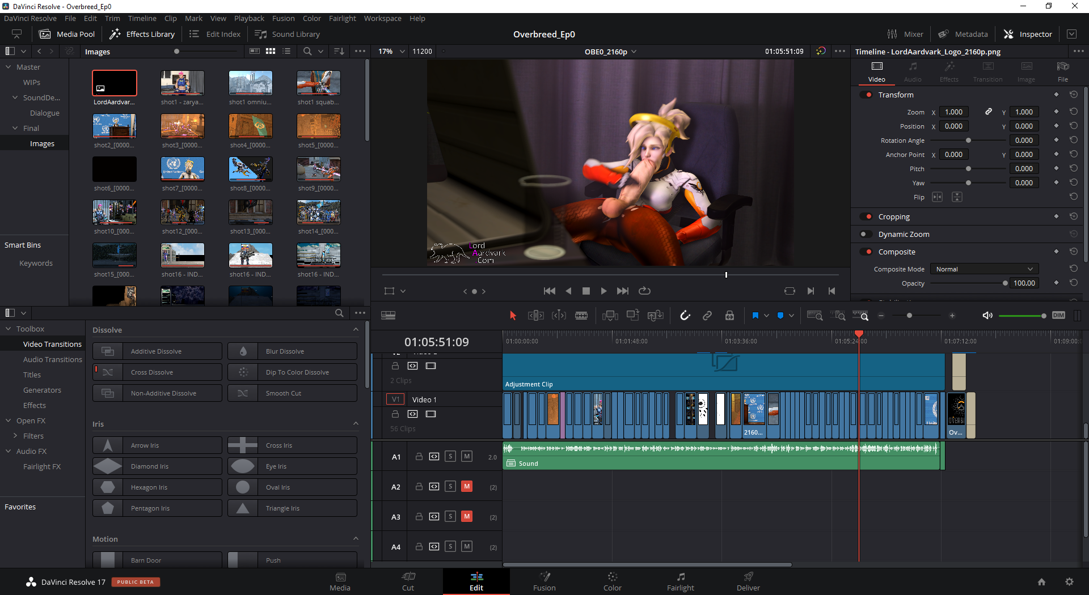
Task: Collapse the Dissolve transitions group
Action: (x=356, y=329)
